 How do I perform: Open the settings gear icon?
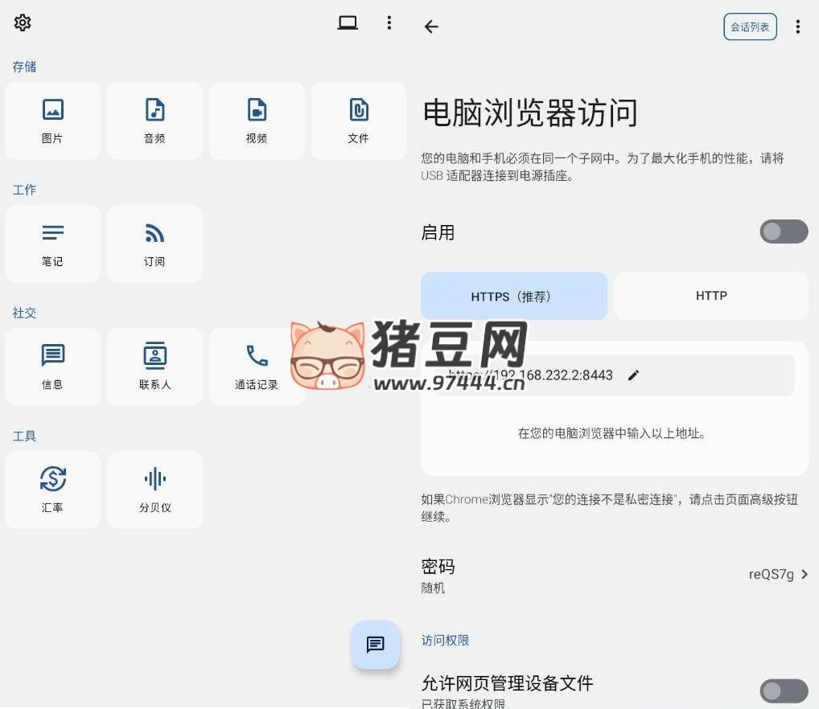pos(23,23)
